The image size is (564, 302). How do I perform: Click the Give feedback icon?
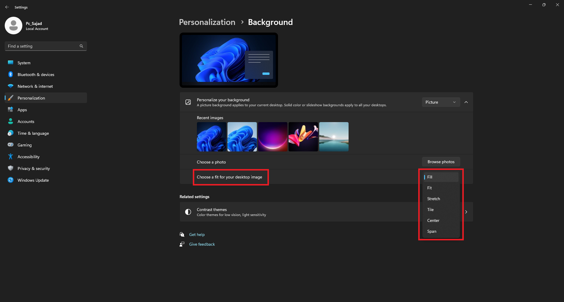pos(182,244)
